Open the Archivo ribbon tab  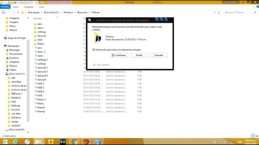(x=5, y=7)
